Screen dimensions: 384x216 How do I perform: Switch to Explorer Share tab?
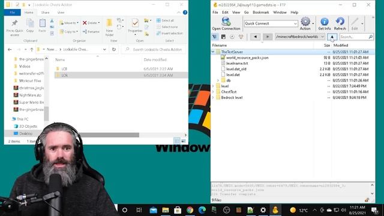[x=45, y=13]
